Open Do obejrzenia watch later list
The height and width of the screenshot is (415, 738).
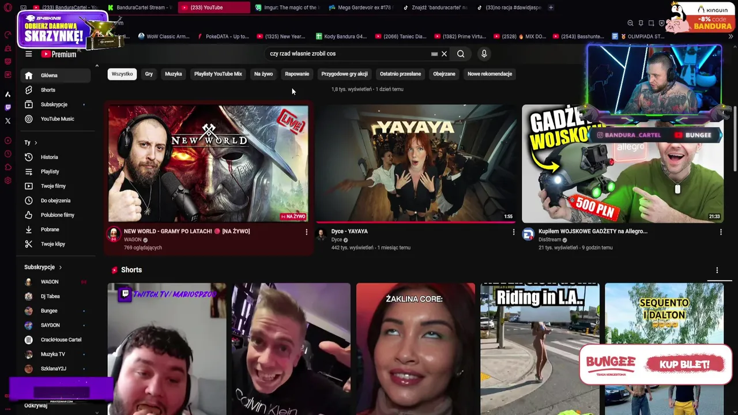56,201
